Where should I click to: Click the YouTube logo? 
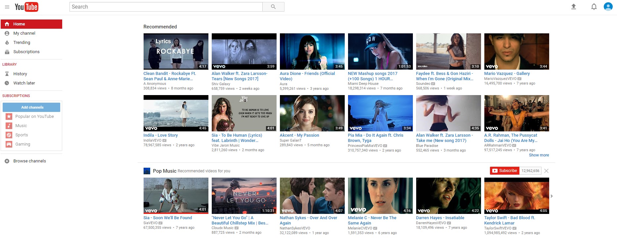click(26, 7)
